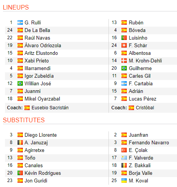Screen dimensions: 177x187
Task: Open Lucas Pérez player link
Action: click(x=142, y=99)
